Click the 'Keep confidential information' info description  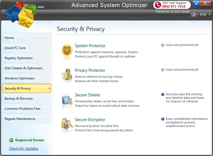point(187,122)
